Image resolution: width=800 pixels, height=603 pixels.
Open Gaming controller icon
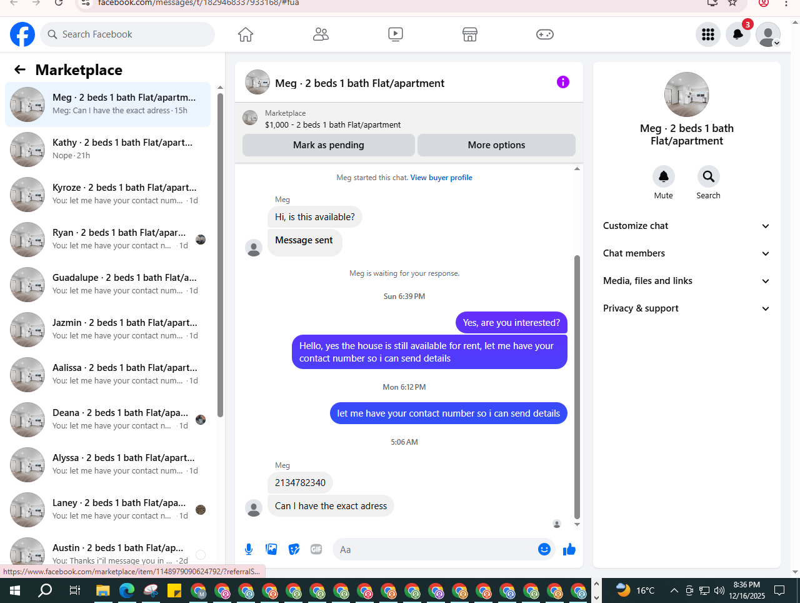click(545, 34)
